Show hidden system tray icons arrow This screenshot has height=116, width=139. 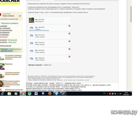(x=107, y=94)
